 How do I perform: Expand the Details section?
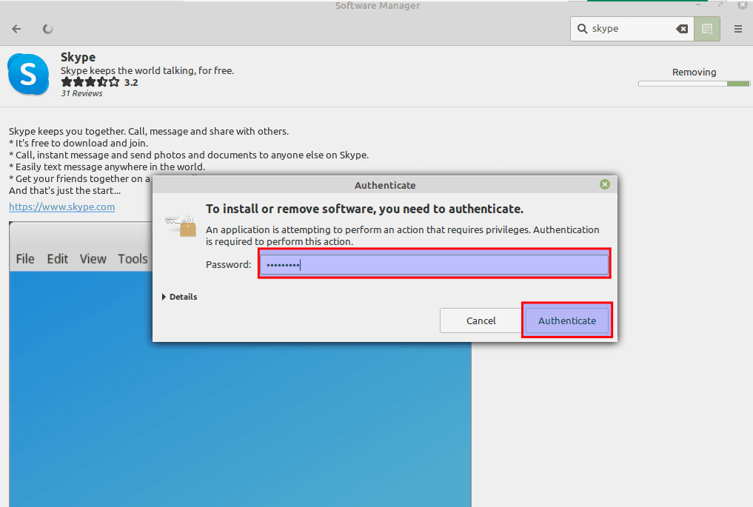[x=179, y=297]
